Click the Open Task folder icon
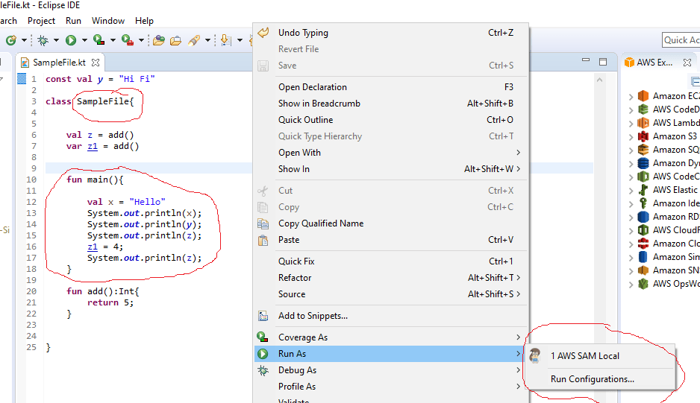This screenshot has height=403, width=700. click(176, 40)
